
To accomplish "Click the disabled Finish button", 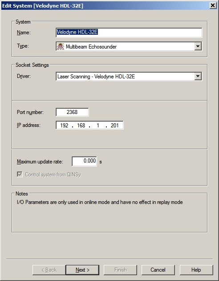I will point(120,270).
